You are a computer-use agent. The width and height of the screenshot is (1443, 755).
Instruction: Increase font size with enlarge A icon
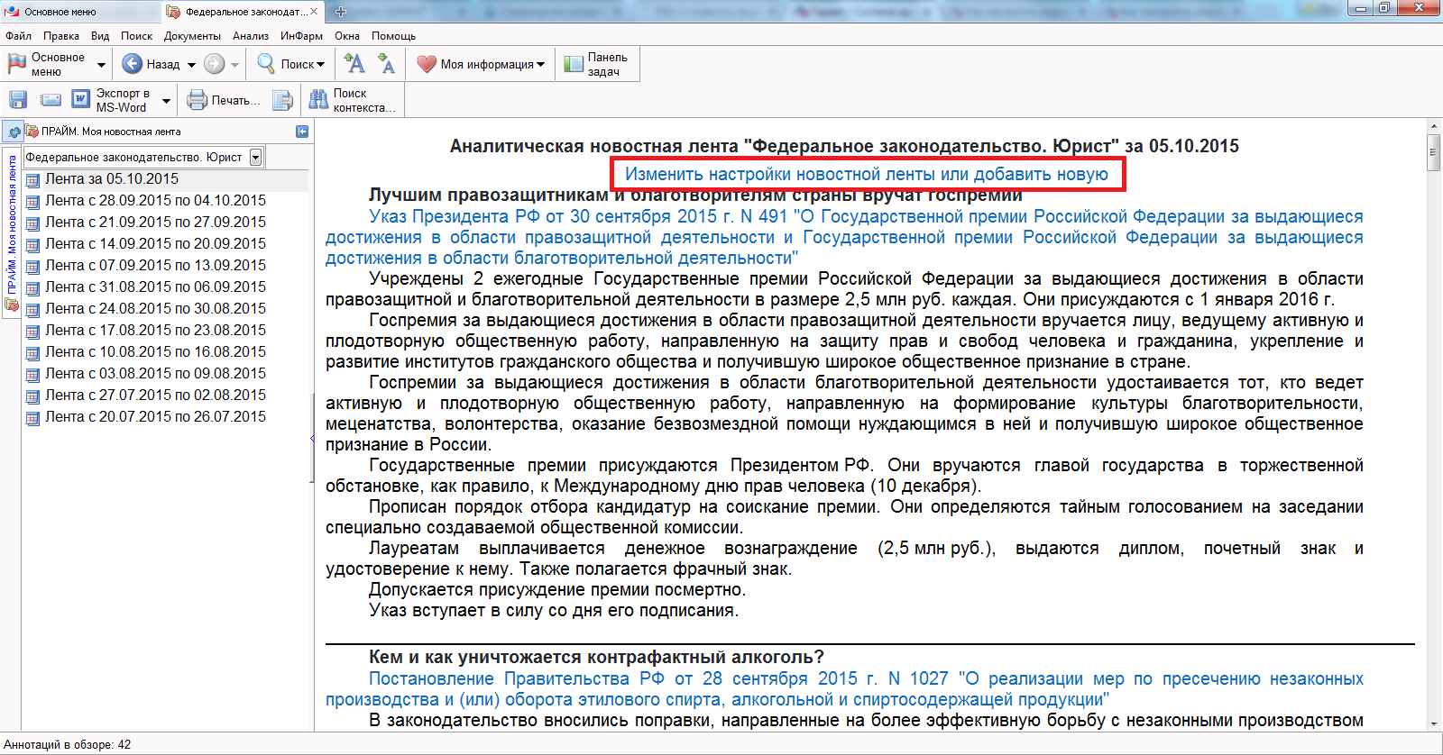pyautogui.click(x=354, y=64)
